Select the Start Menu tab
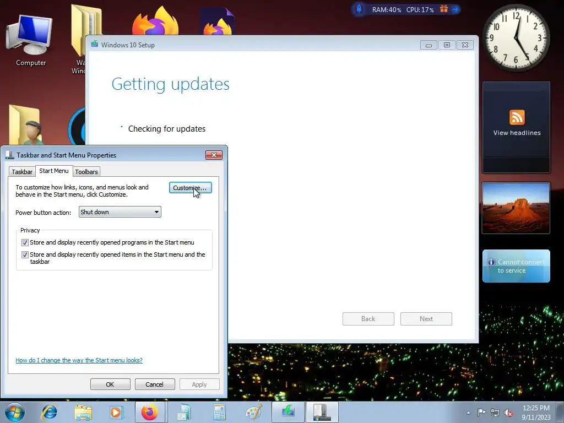This screenshot has height=423, width=564. point(54,171)
